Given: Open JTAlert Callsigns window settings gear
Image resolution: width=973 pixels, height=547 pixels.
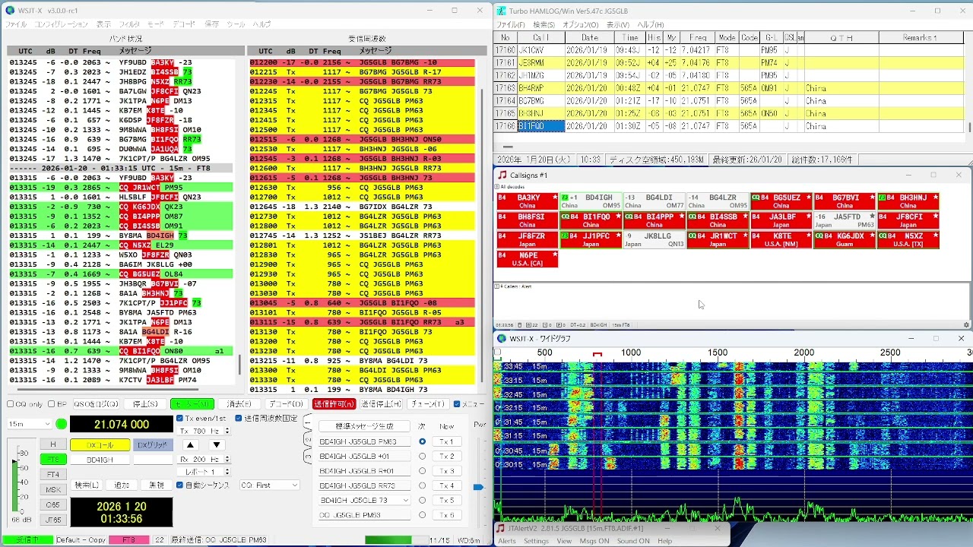Looking at the screenshot, I should tap(966, 325).
